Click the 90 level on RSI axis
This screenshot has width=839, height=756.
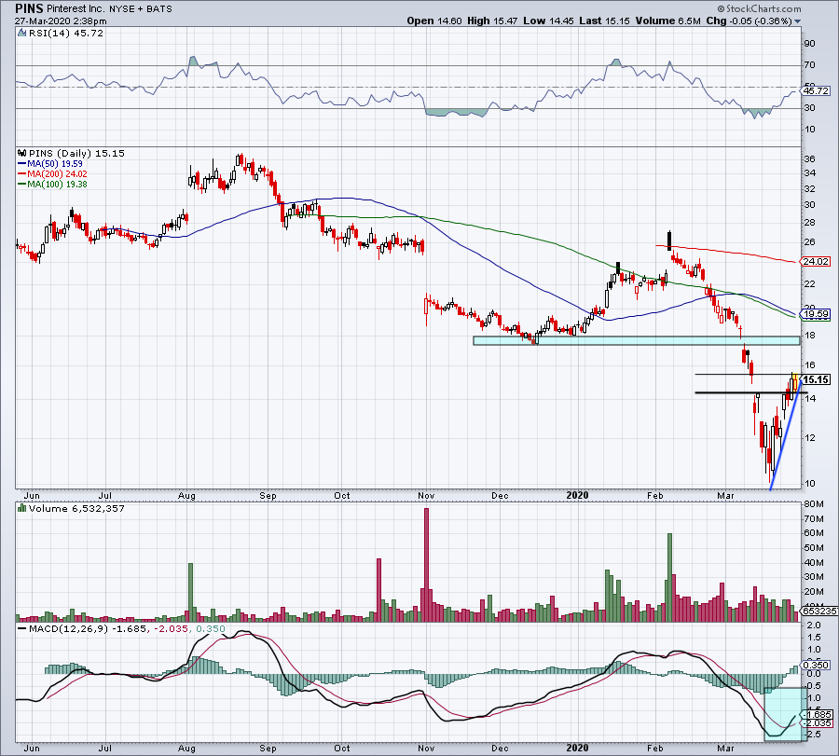pos(809,44)
